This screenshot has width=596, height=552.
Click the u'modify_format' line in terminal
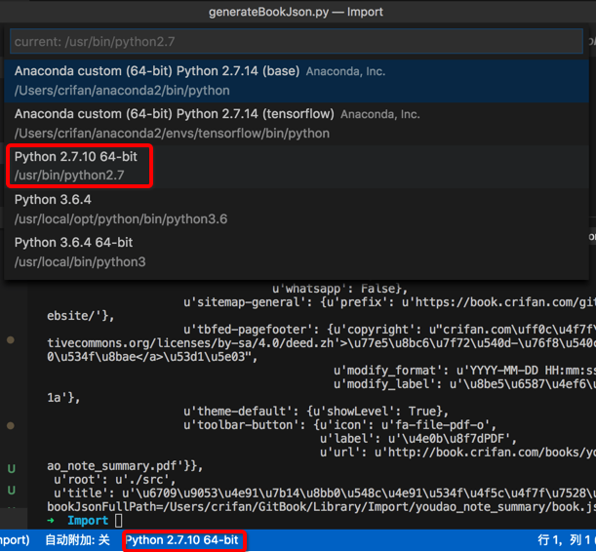[464, 370]
